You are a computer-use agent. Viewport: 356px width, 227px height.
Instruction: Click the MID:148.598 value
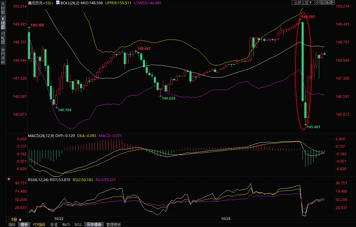92,3
